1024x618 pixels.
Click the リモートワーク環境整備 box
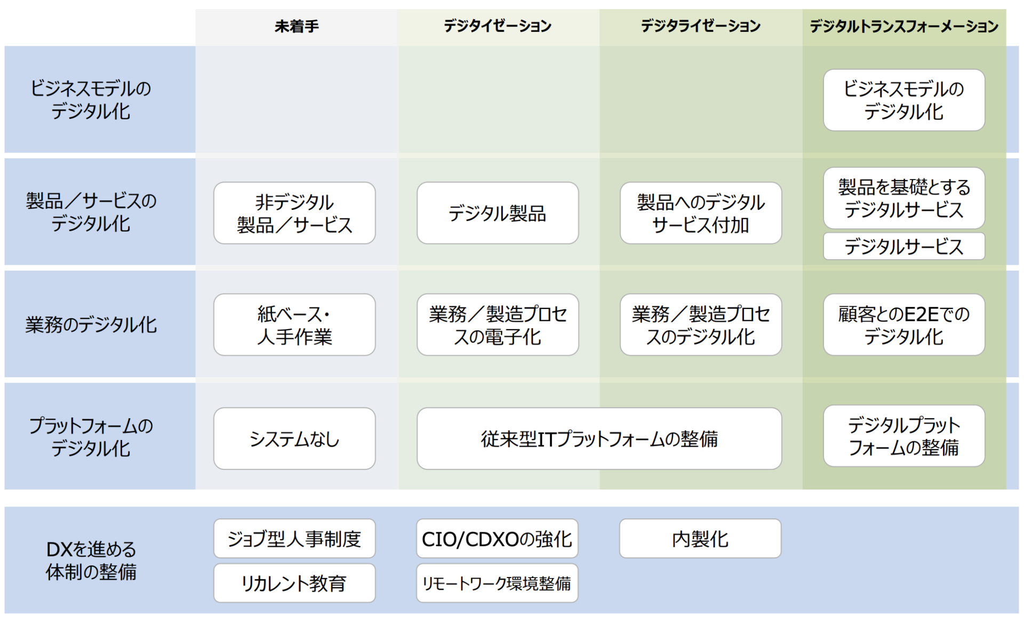click(x=497, y=583)
